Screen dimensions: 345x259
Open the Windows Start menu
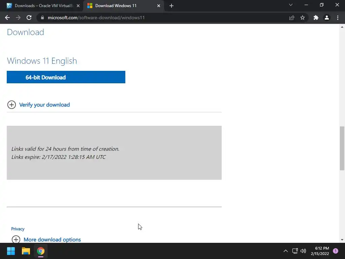click(11, 251)
